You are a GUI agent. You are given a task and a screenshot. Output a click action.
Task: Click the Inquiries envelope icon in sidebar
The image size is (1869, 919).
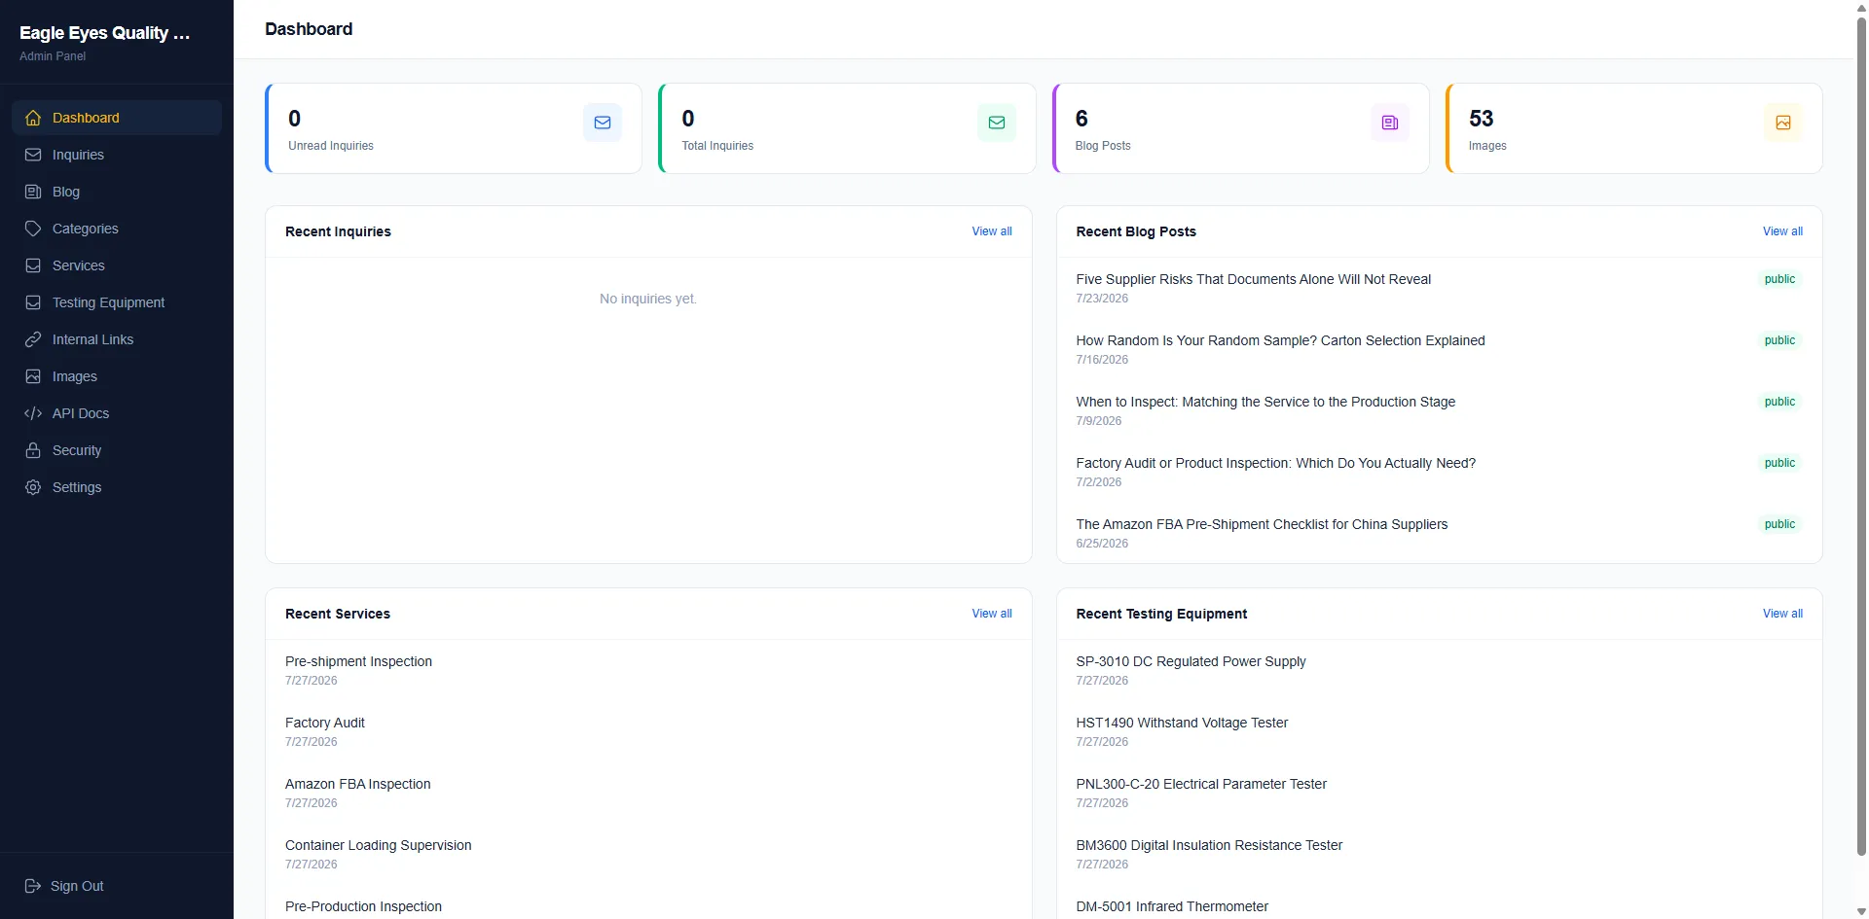(x=33, y=155)
